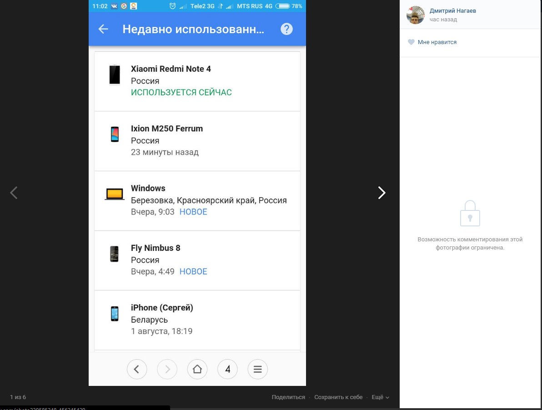Select the Xiaomi Redmi Note 4 device entry
This screenshot has width=542, height=410.
pyautogui.click(x=197, y=81)
